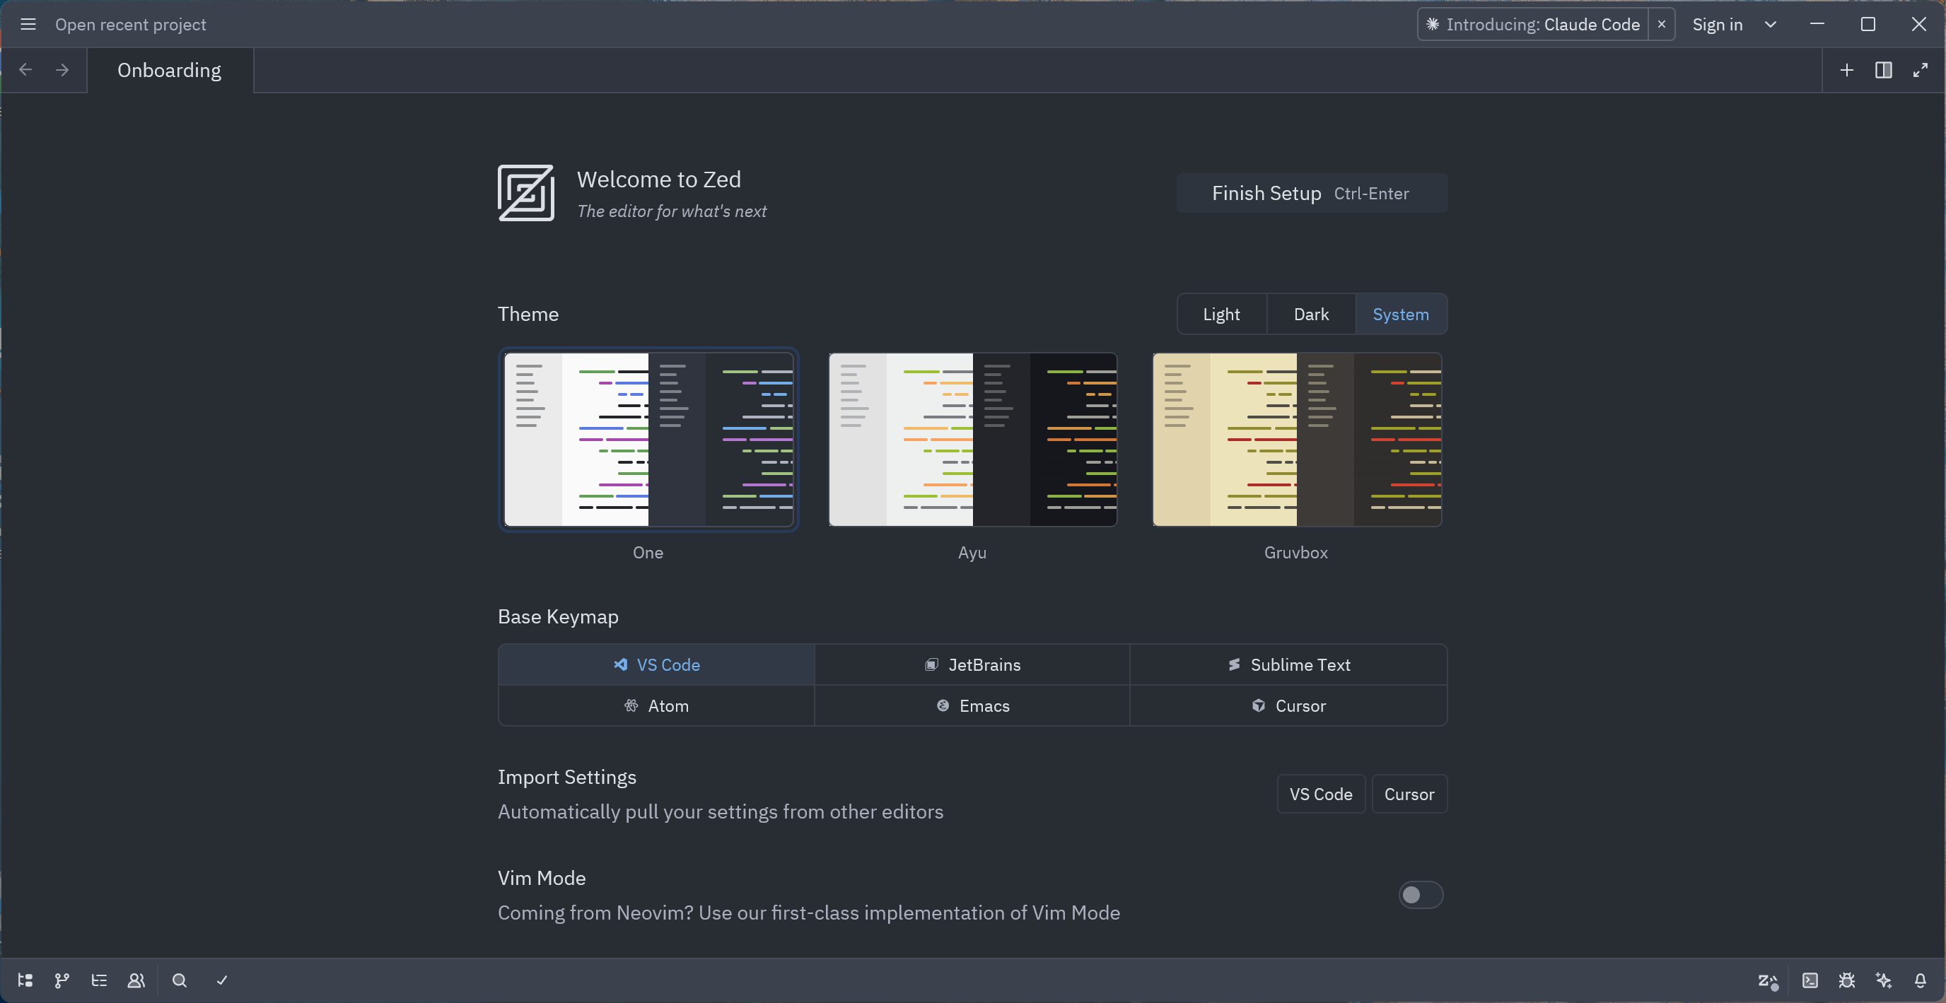Click the Finish Setup button
The height and width of the screenshot is (1003, 1946).
coord(1311,194)
